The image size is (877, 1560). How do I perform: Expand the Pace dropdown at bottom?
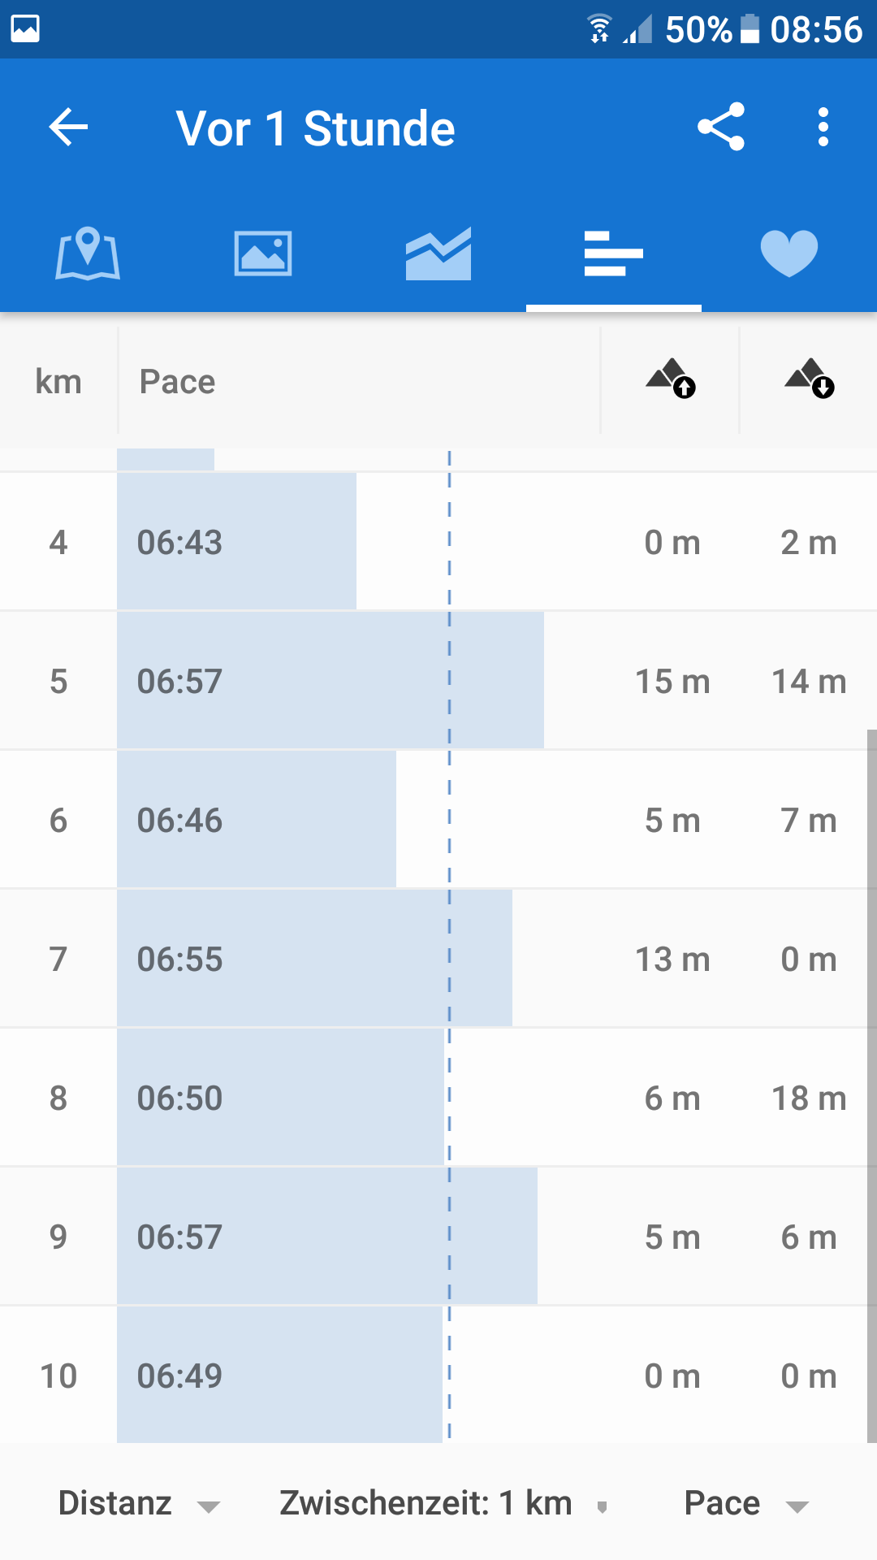tap(746, 1504)
